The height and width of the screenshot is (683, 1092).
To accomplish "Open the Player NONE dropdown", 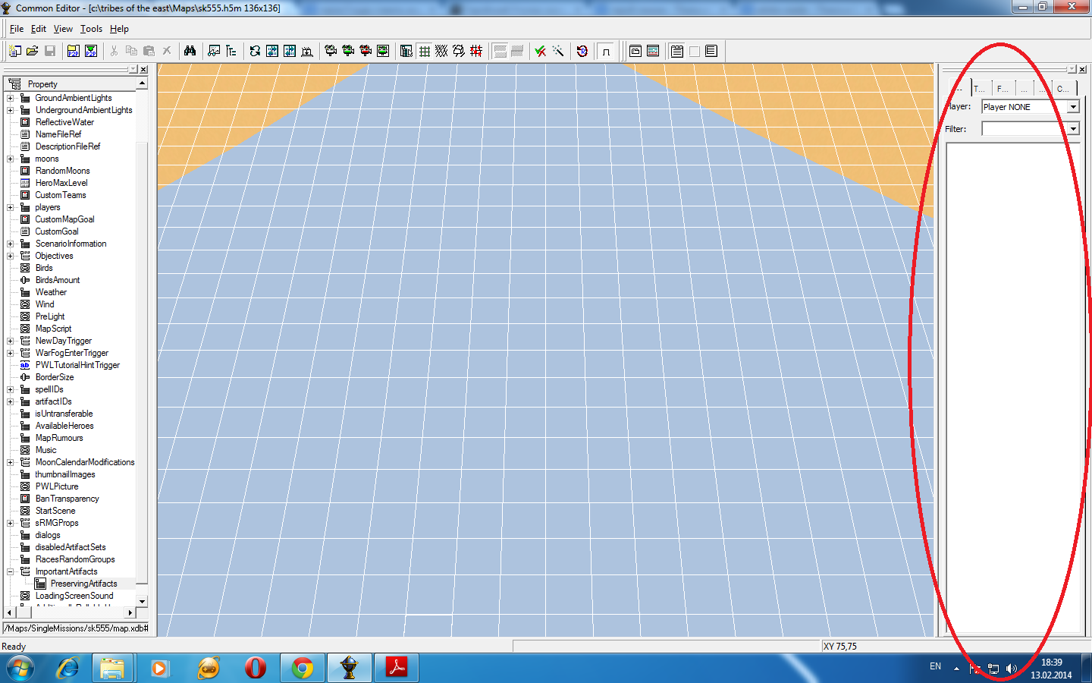I will coord(1073,107).
